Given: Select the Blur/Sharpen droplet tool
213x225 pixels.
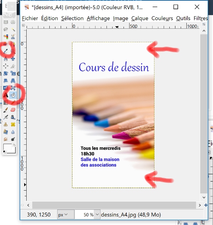Looking at the screenshot, I should (x=13, y=132).
